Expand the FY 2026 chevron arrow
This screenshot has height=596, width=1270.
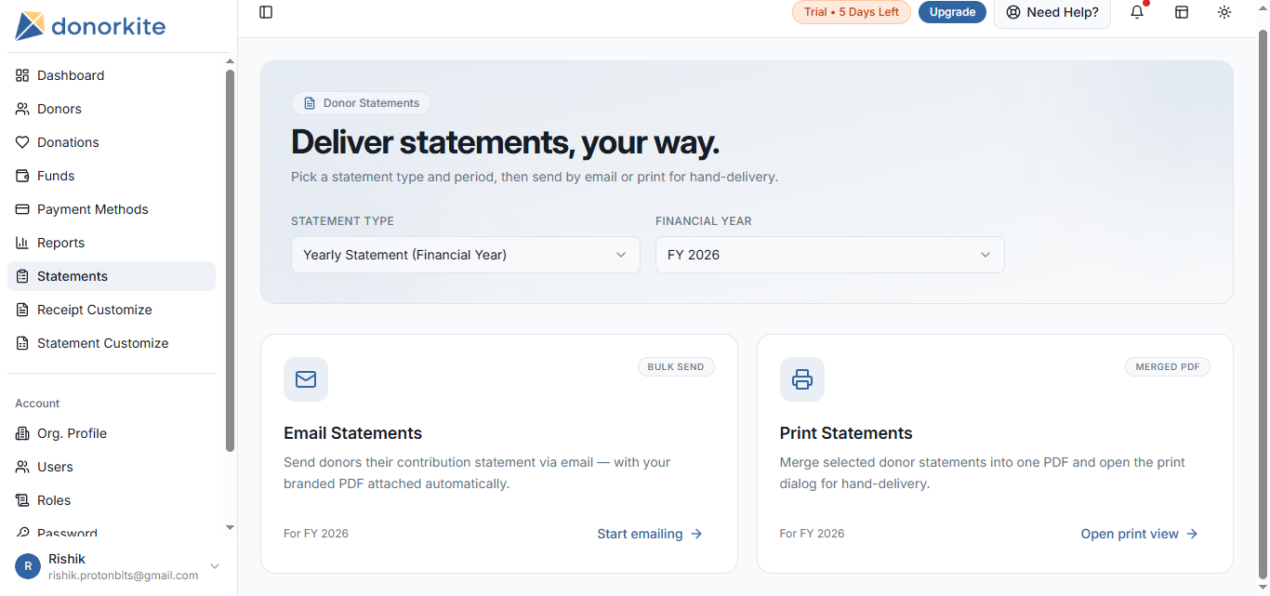click(986, 255)
